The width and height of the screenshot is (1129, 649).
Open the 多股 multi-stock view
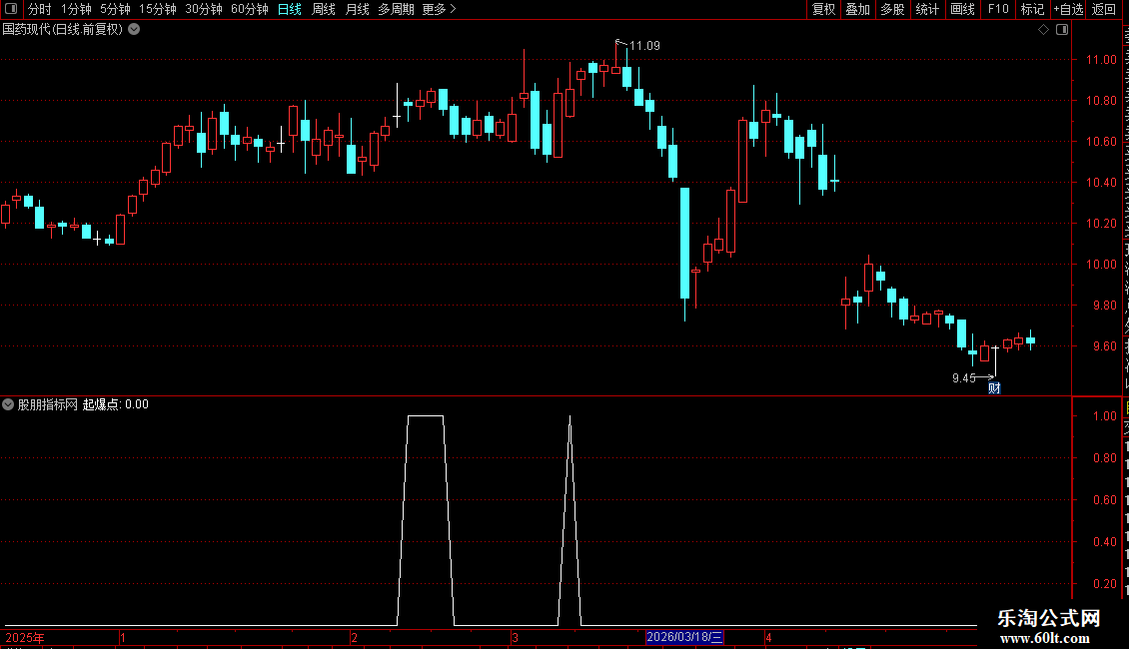pyautogui.click(x=892, y=9)
